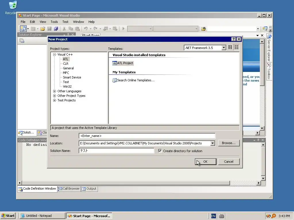The height and width of the screenshot is (220, 294).
Task: Collapse the Visual C++ tree node
Action: click(54, 55)
